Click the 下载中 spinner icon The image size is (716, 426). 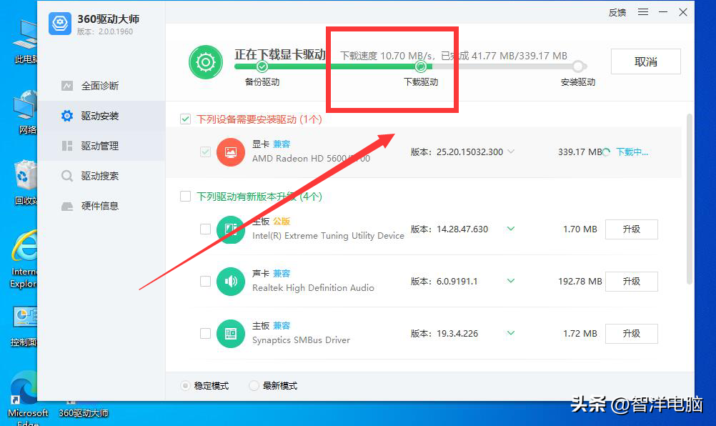coord(607,152)
